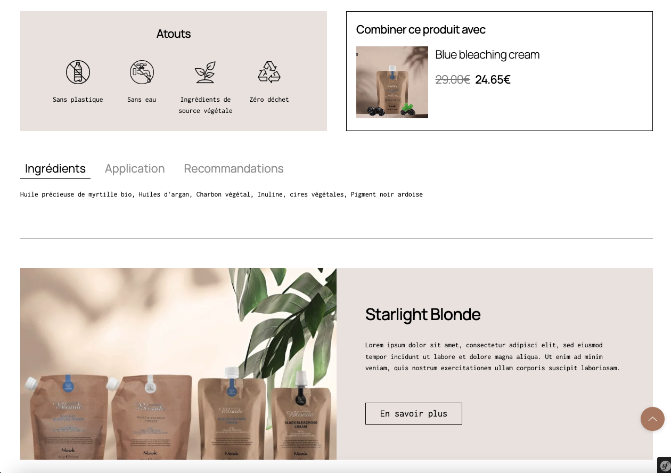Select the Recommandations tab
The image size is (671, 473).
pos(234,169)
